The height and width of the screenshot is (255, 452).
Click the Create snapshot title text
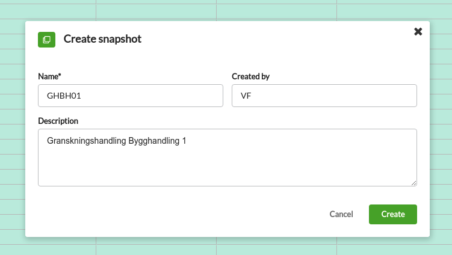102,39
